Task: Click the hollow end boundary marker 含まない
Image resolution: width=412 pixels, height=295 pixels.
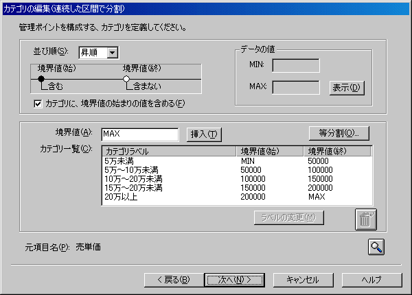Action: (126, 78)
